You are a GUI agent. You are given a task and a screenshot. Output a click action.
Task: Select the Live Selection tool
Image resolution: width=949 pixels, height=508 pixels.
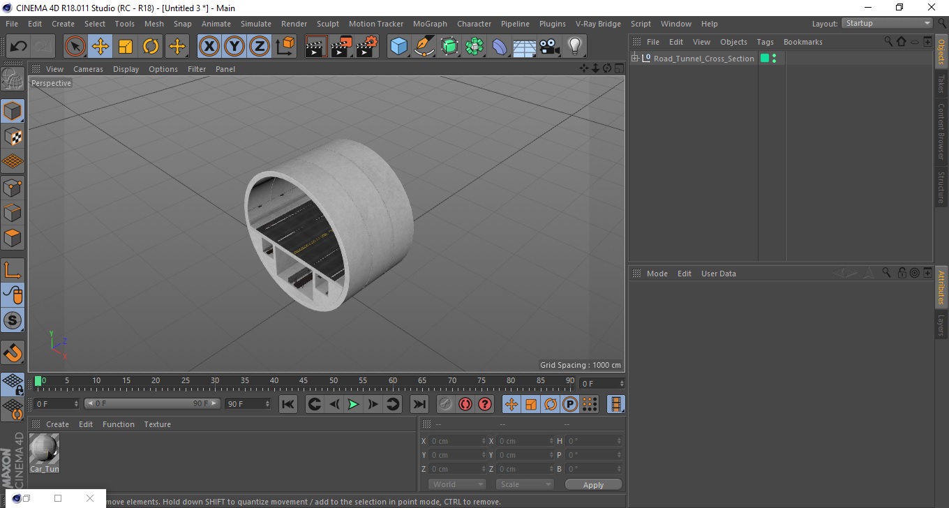75,47
